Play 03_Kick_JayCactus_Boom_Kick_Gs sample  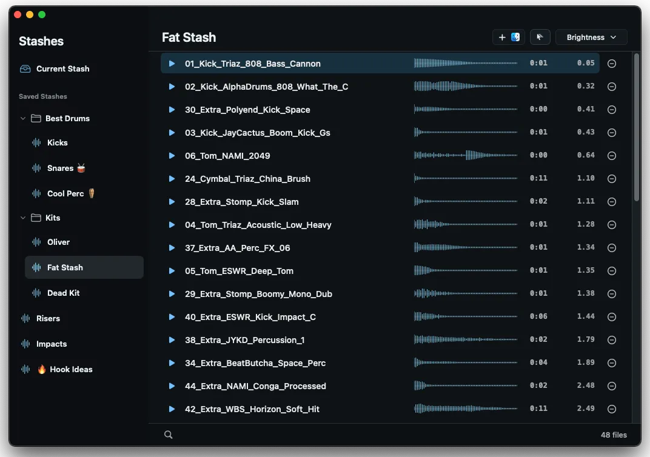point(172,133)
